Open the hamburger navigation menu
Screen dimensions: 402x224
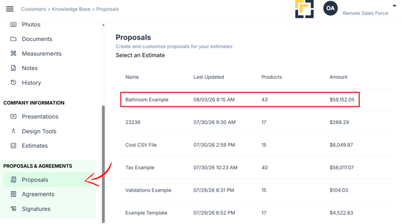(x=10, y=9)
